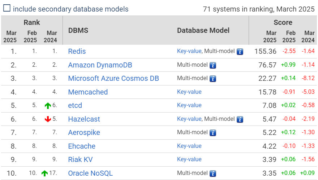This screenshot has height=180, width=318.
Task: Click Redis score change -2.55
Action: tap(289, 51)
